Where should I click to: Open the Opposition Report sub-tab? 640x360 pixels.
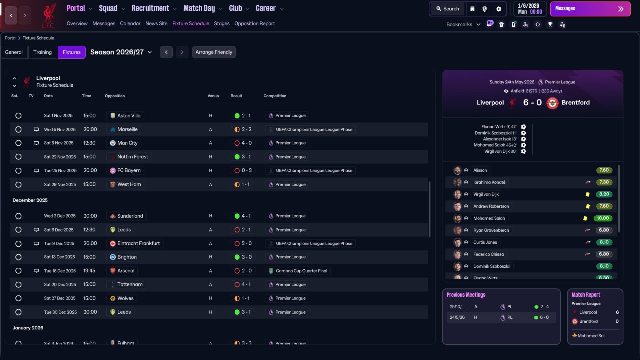255,23
